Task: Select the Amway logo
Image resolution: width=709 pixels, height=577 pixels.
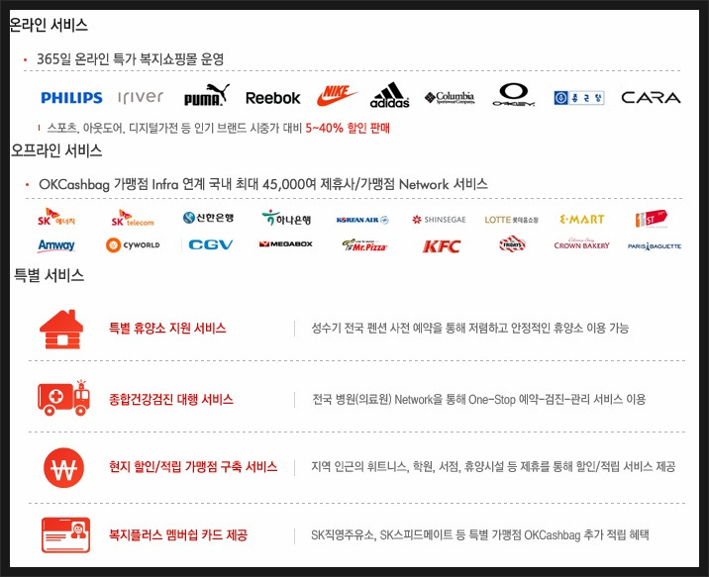Action: [56, 245]
